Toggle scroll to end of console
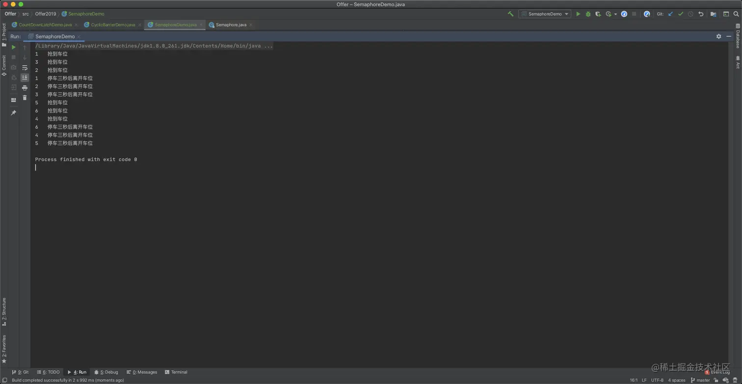The image size is (742, 384). click(x=25, y=77)
